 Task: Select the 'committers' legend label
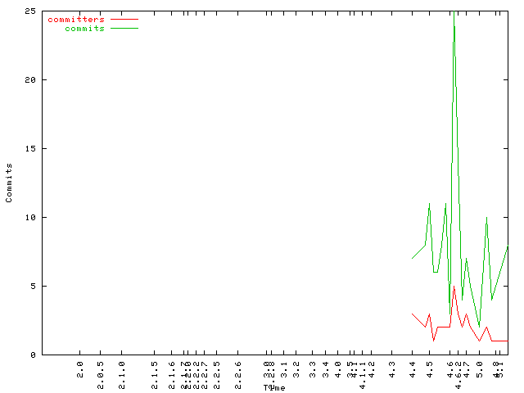point(76,19)
